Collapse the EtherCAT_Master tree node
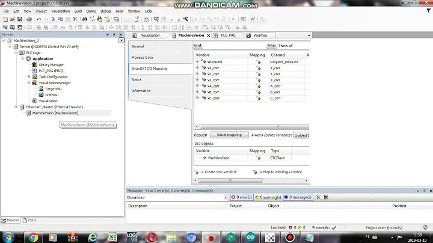The width and height of the screenshot is (433, 243). click(x=16, y=107)
